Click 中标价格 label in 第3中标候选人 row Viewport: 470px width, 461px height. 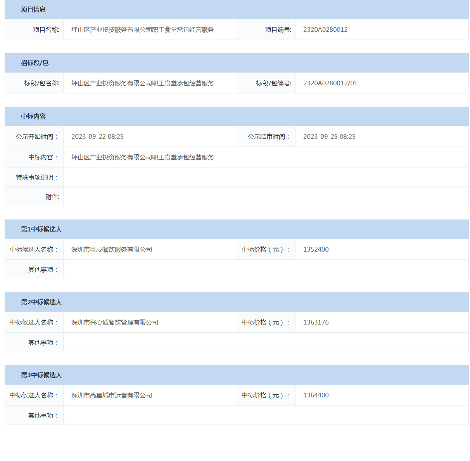click(266, 395)
